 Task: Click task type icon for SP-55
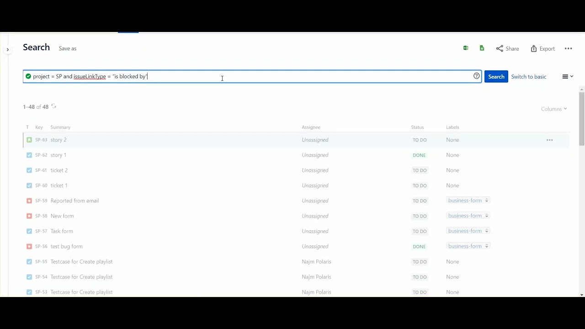pyautogui.click(x=29, y=261)
